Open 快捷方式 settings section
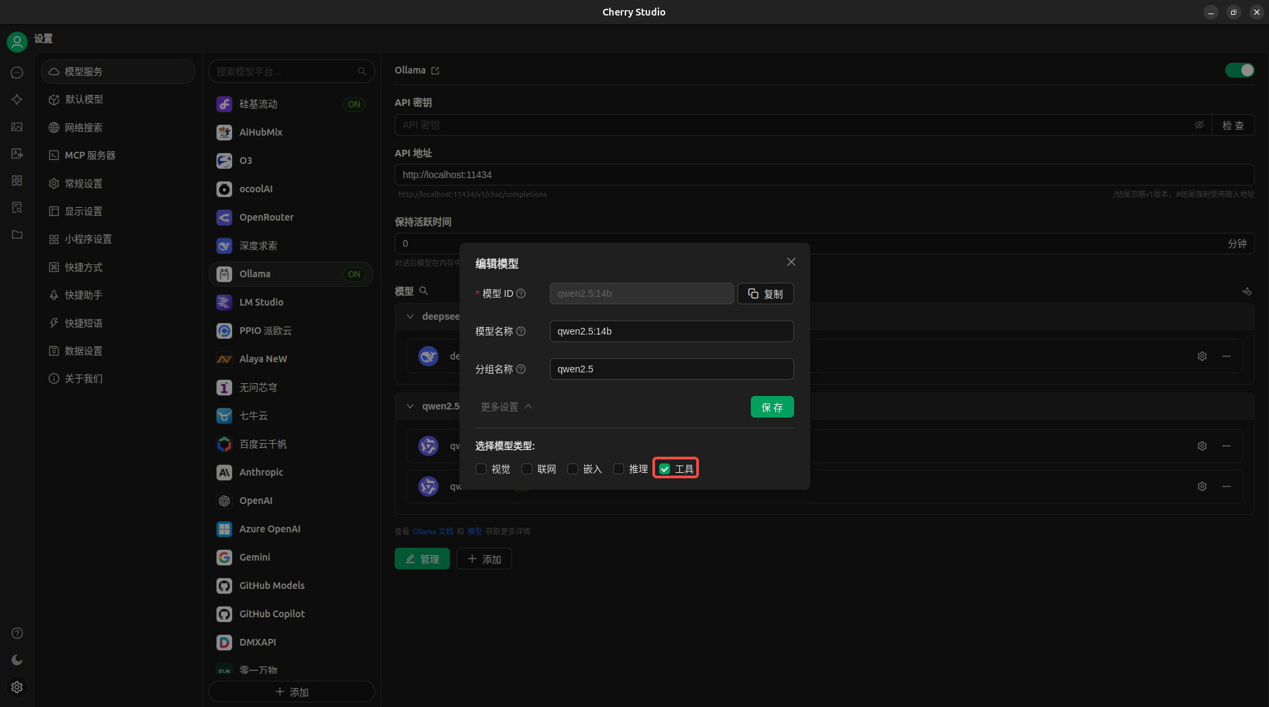1269x707 pixels. coord(118,267)
